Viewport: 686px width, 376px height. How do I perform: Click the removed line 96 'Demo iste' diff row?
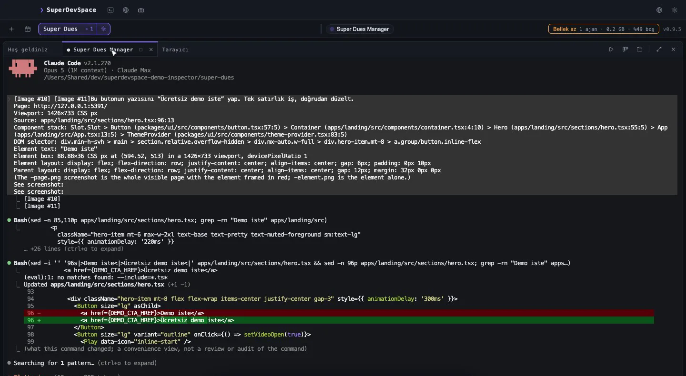[x=339, y=313]
